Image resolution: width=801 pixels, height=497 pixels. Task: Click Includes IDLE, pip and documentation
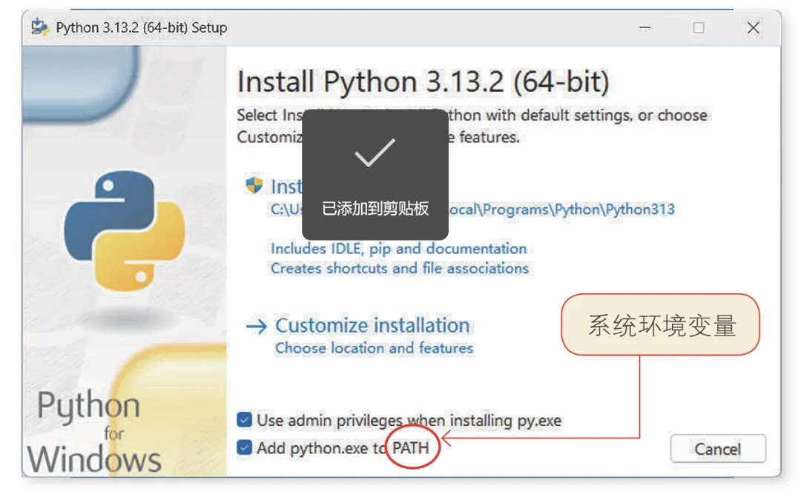tap(398, 249)
